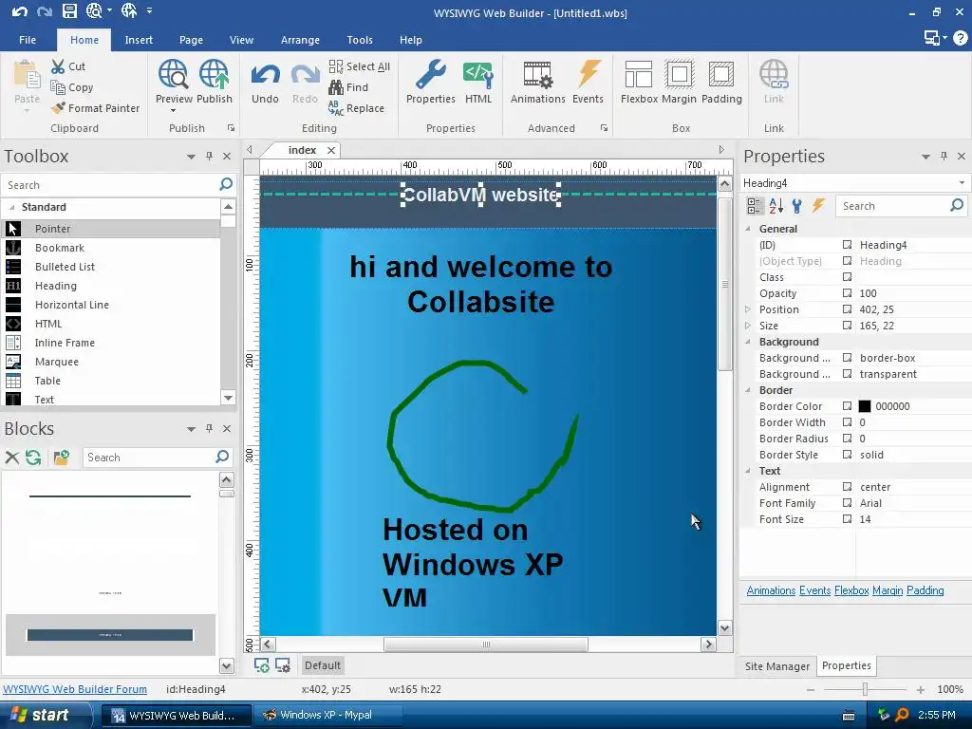Open Find with the binoculars icon
Screen dimensions: 972x729
coord(336,87)
